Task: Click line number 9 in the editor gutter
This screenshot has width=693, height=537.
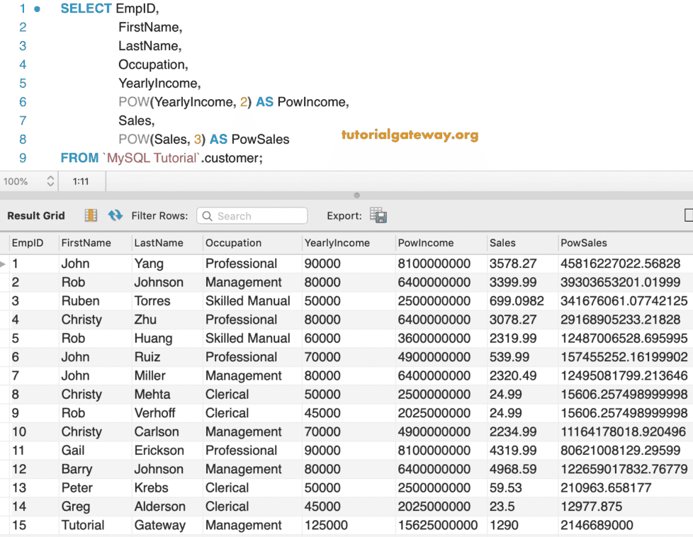Action: pos(23,158)
